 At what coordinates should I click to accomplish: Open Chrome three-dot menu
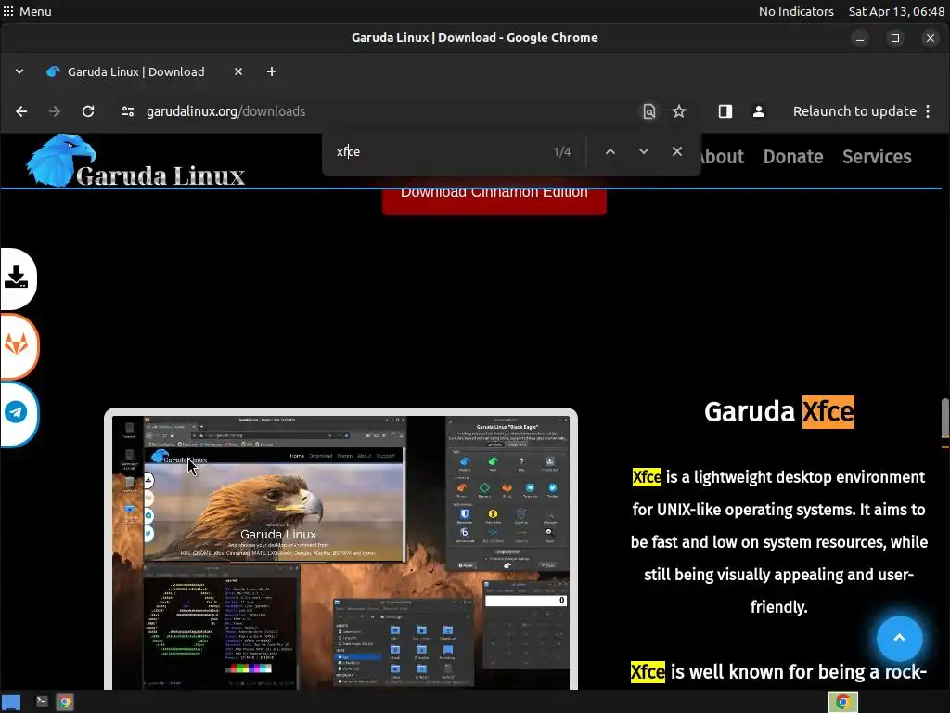click(x=928, y=111)
